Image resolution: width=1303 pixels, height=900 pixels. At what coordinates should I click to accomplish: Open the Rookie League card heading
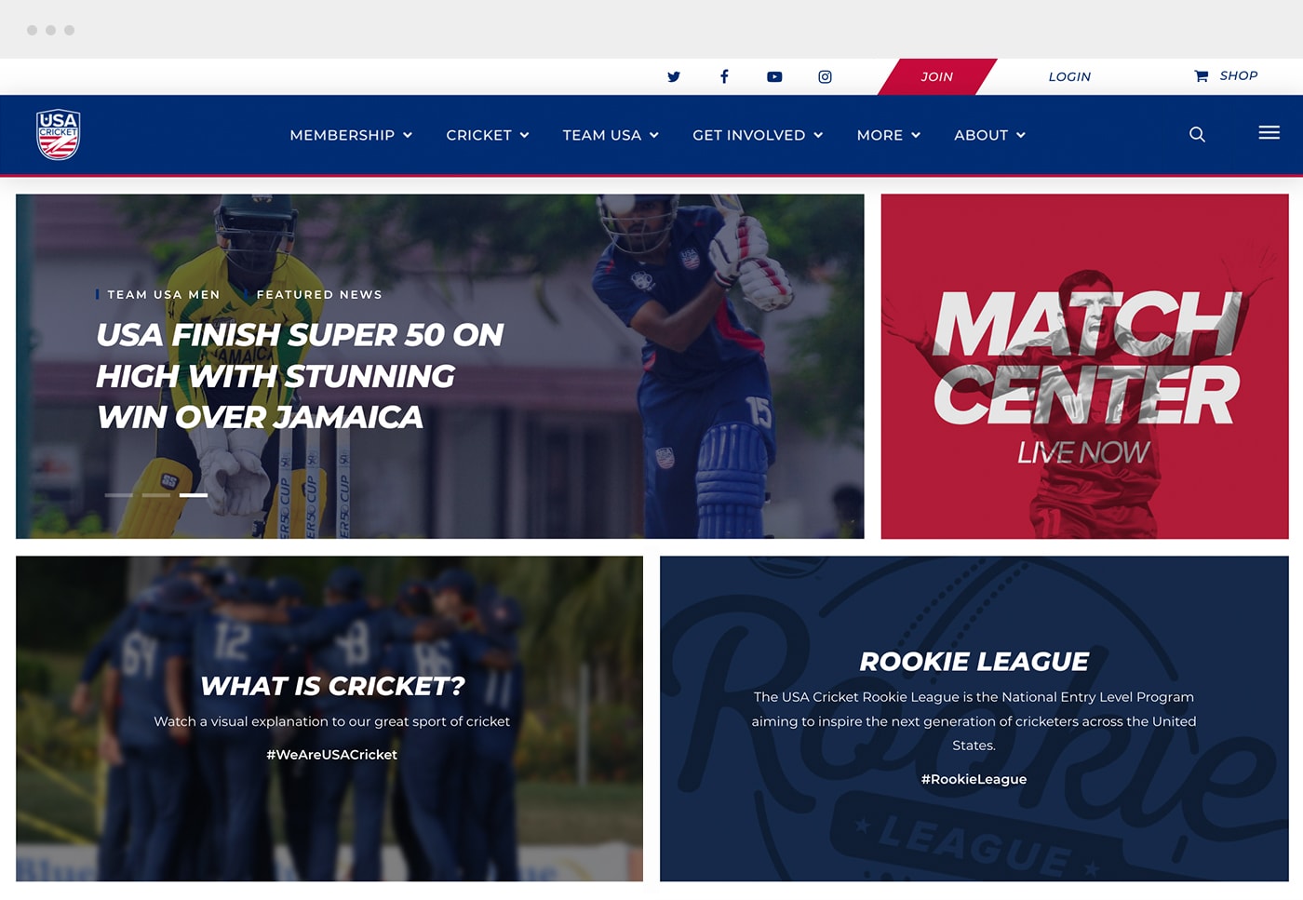(974, 662)
